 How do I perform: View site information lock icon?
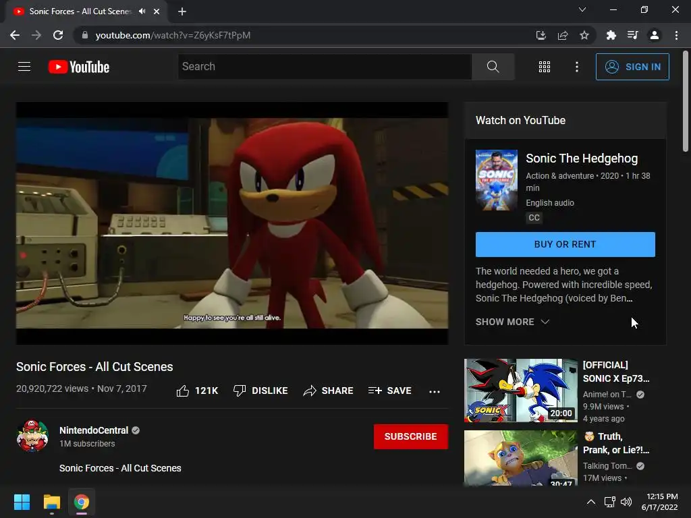(x=85, y=35)
